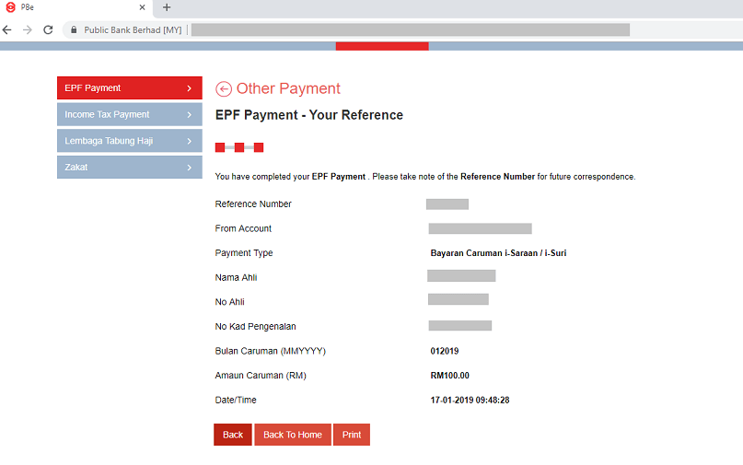Click the chevron on EPF Payment

(189, 88)
